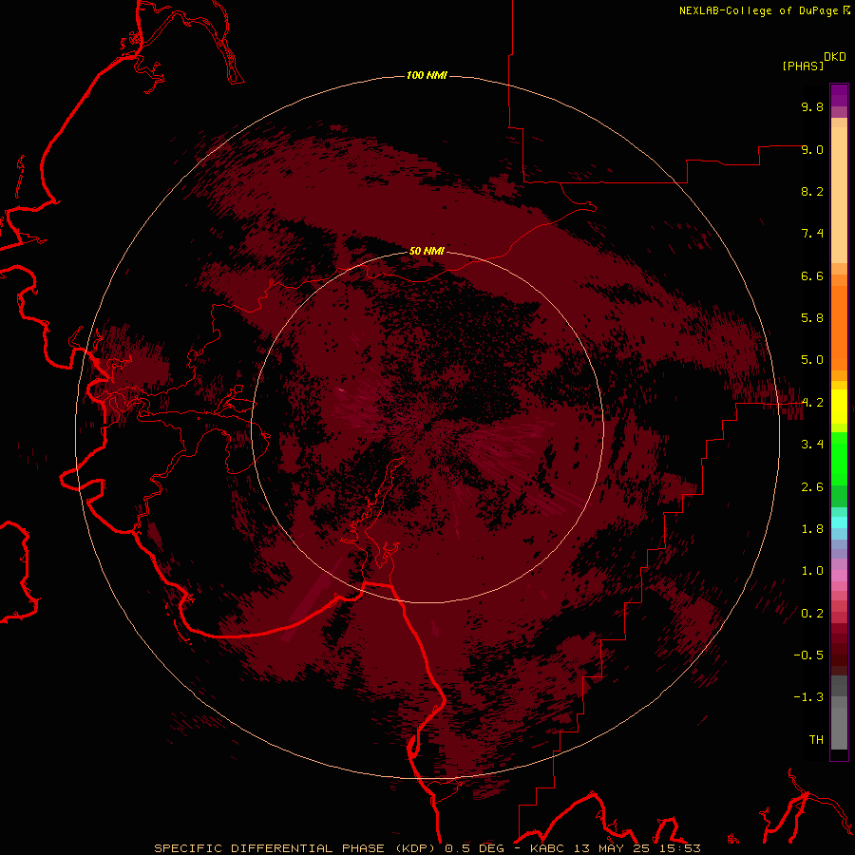Click the purple swatch atop the color bar
This screenshot has width=855, height=855.
[839, 95]
